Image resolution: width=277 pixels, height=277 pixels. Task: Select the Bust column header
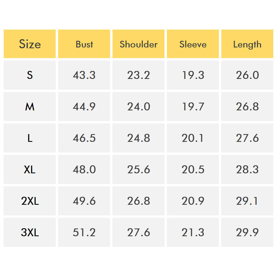84,44
